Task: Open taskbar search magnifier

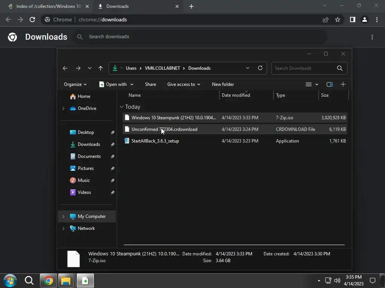Action: coord(29,280)
